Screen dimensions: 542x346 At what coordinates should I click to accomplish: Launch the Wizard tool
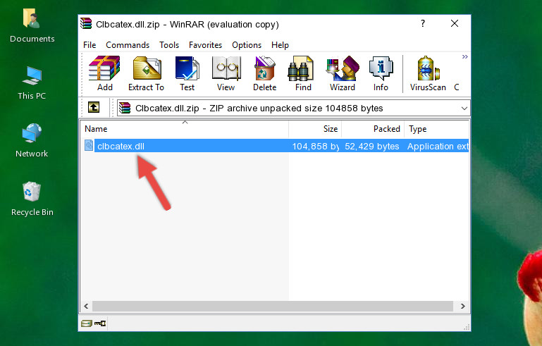343,73
